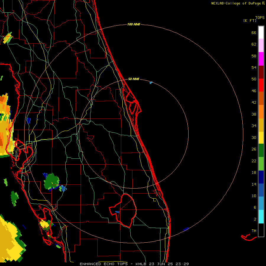Select the "50" legend value
This screenshot has height=266, width=266.
[x=254, y=79]
